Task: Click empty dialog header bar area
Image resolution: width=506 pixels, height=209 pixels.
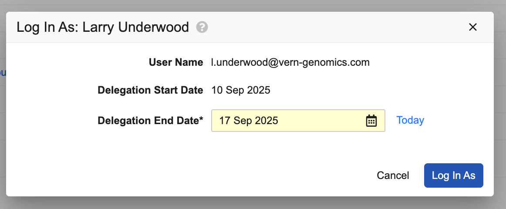Action: [x=331, y=27]
